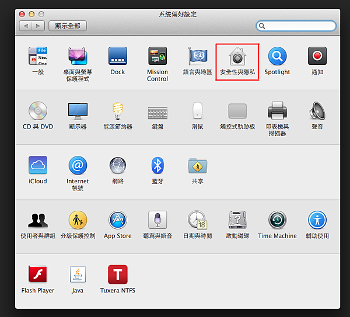350x317 pixels.
Task: Click the 顯示全部 (Show All) button
Action: (68, 26)
